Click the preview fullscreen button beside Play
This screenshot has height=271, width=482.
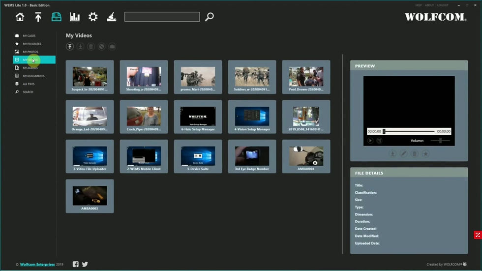379,140
